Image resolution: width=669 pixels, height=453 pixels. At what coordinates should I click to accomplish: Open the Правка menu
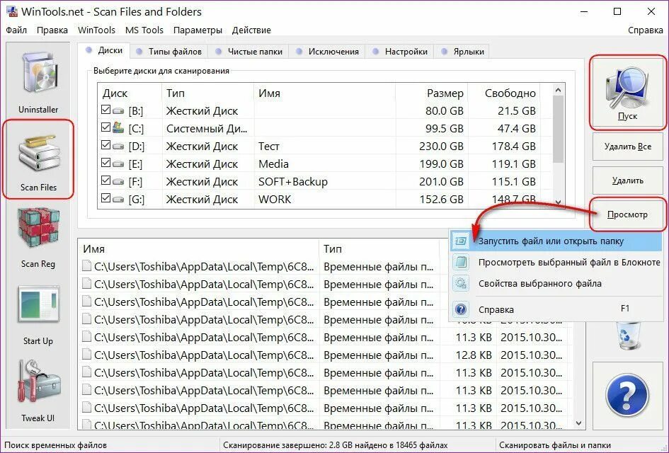[x=52, y=30]
